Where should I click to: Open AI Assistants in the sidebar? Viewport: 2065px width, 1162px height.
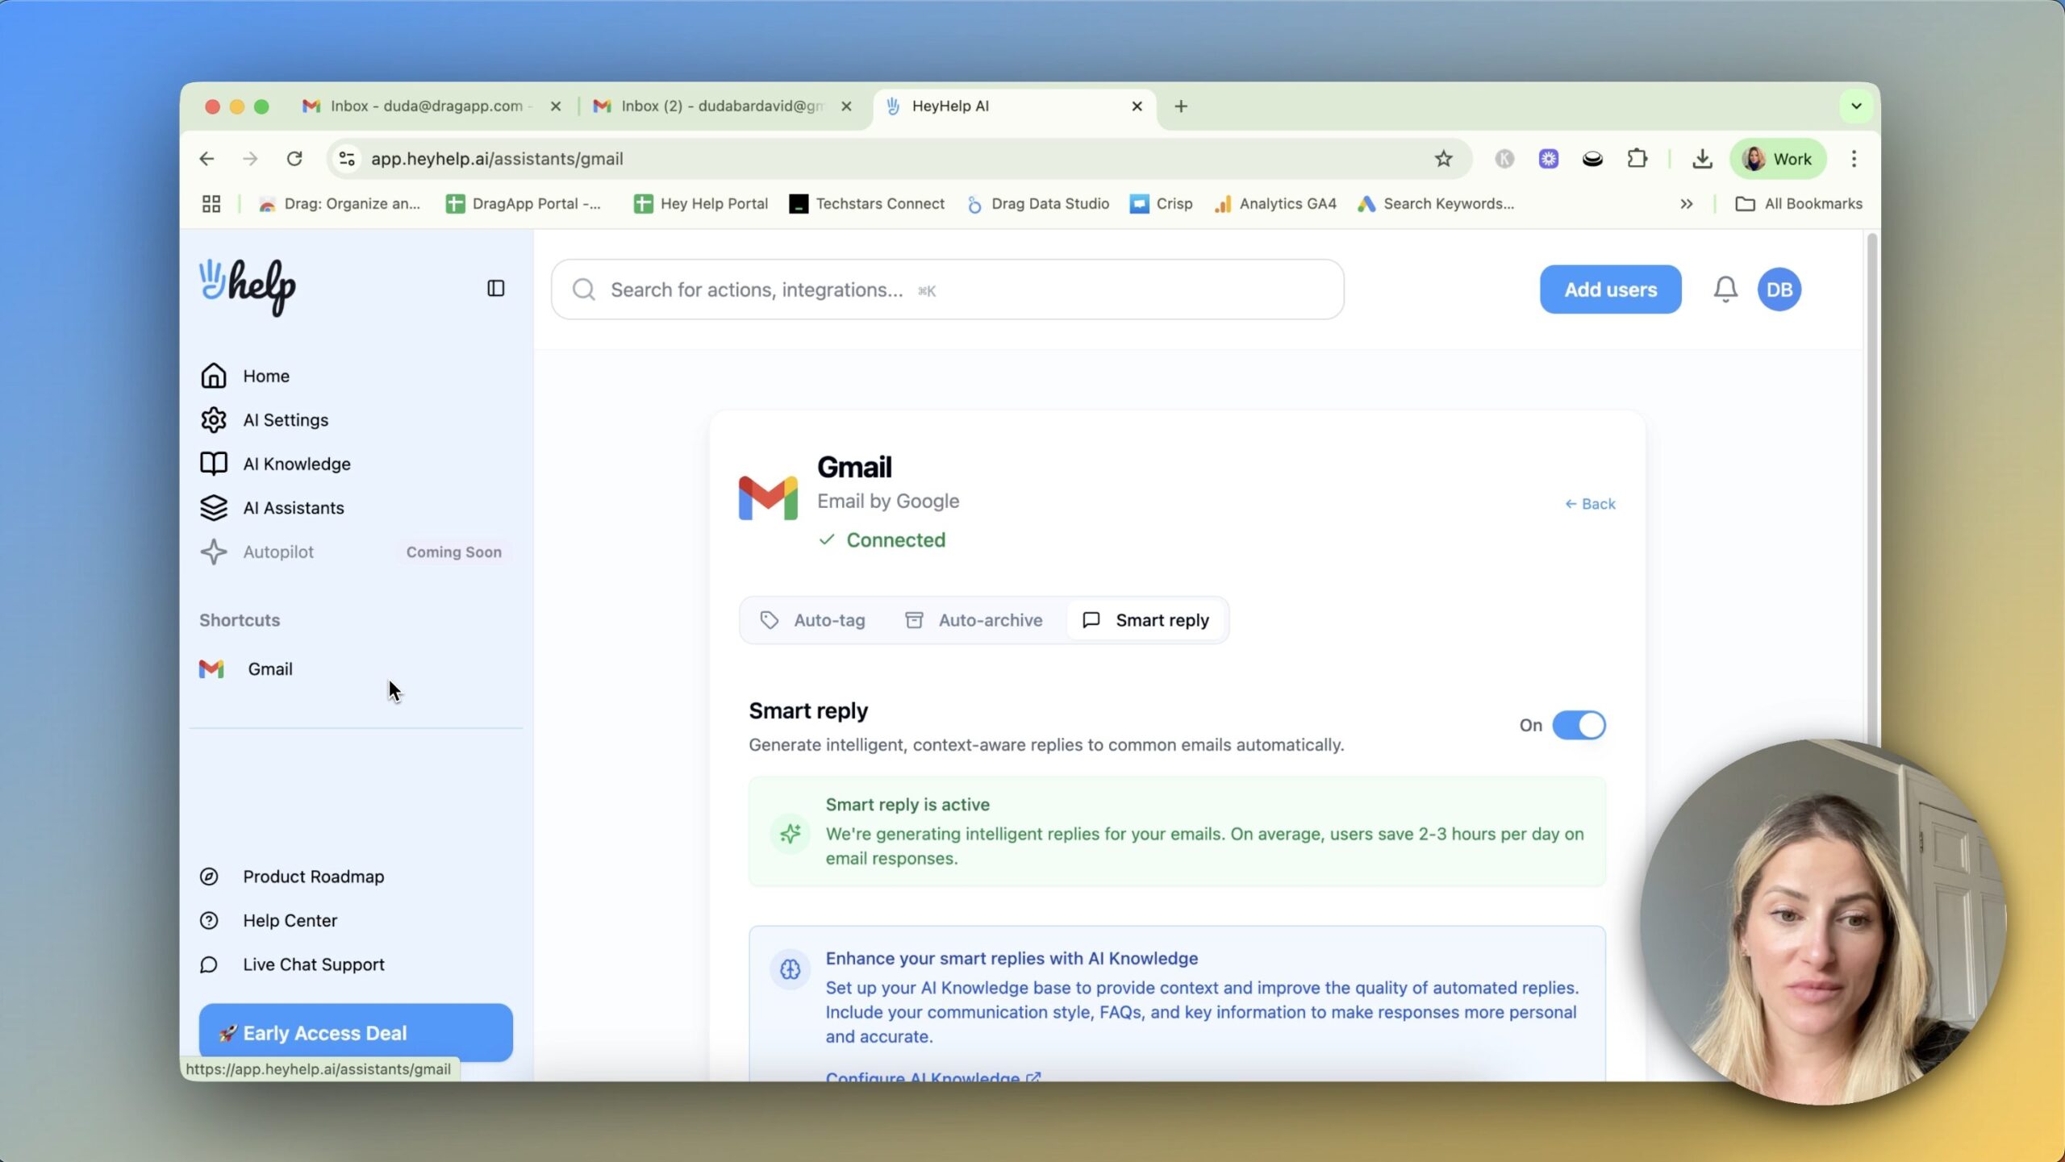pyautogui.click(x=273, y=508)
